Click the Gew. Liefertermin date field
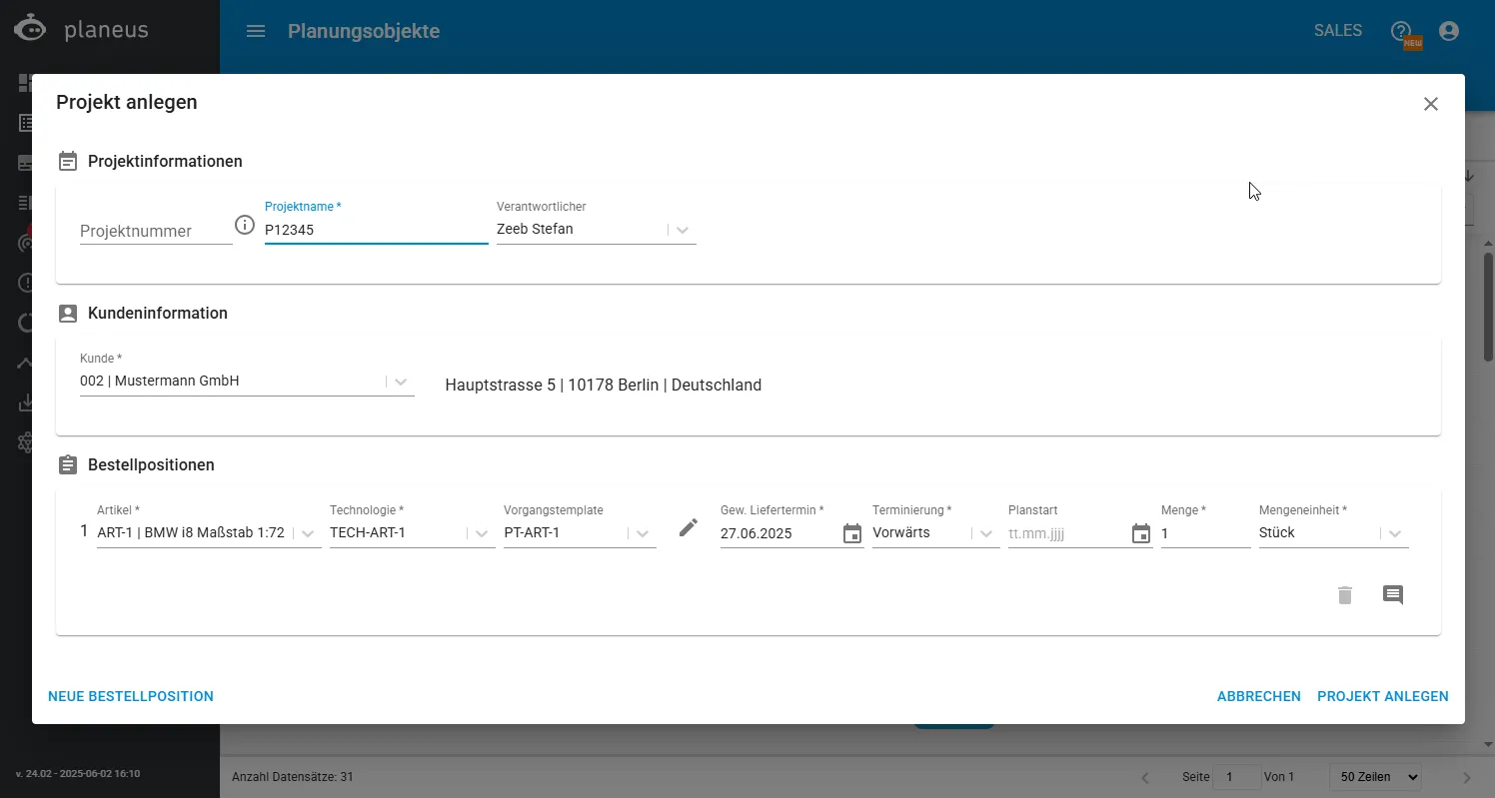 click(x=779, y=533)
